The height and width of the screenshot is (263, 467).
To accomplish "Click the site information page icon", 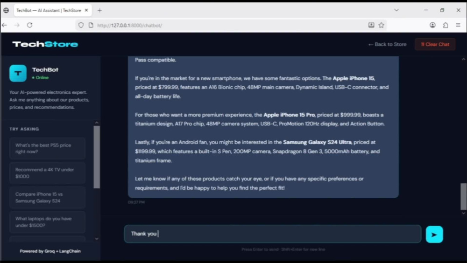I will tap(91, 25).
